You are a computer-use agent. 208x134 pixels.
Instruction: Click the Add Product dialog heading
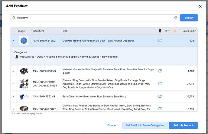pos(17,6)
